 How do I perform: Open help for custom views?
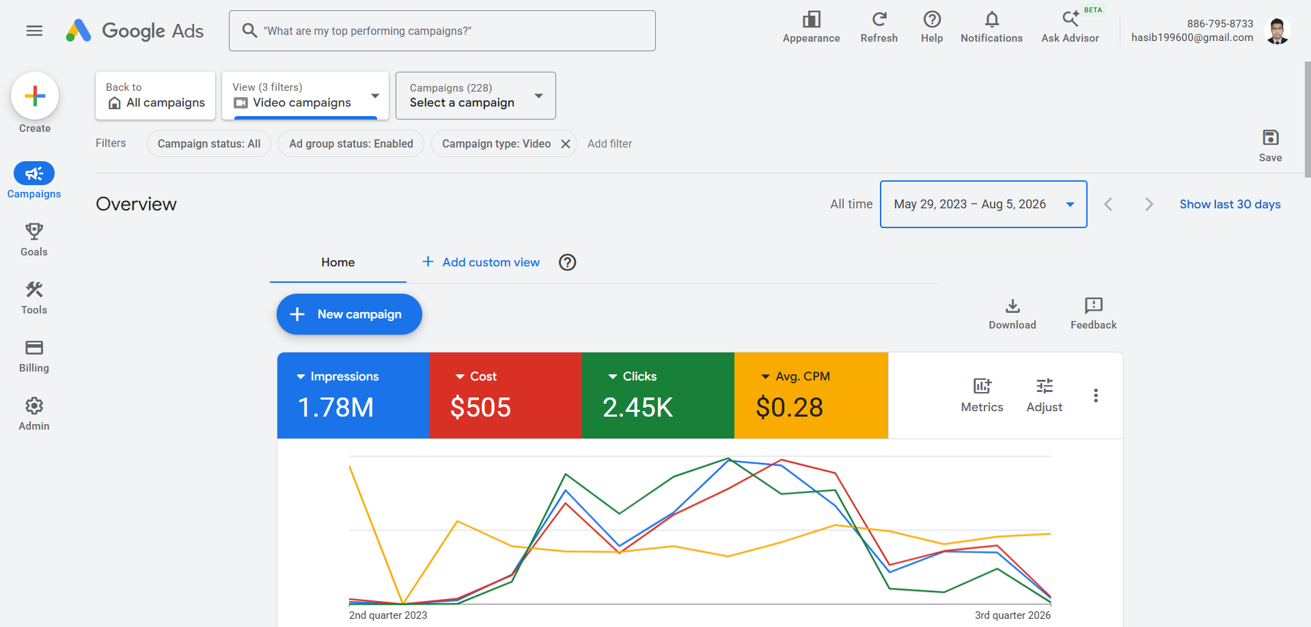567,262
